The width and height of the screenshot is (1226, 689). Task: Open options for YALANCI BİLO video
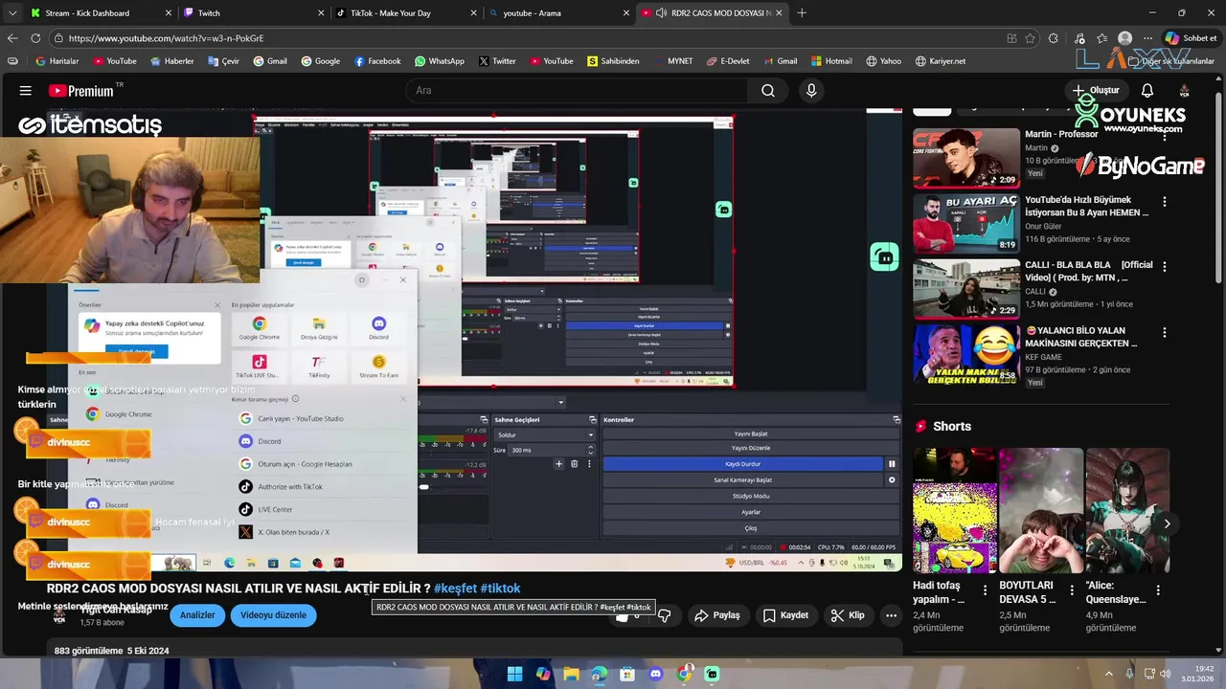[1165, 333]
